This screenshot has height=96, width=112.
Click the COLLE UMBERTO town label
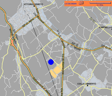(87, 84)
